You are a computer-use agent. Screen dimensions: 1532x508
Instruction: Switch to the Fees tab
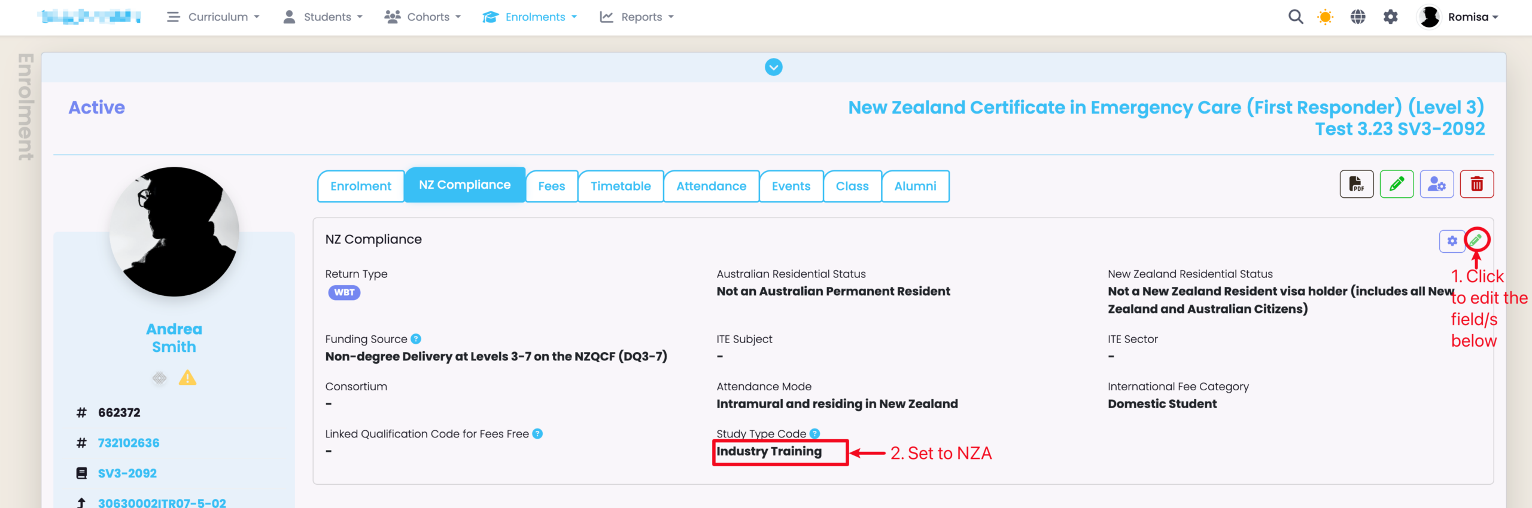tap(551, 186)
